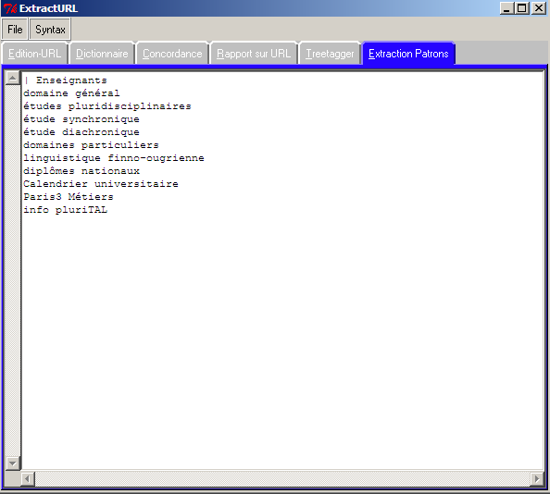
Task: Open the Concordance tab
Action: [x=172, y=54]
